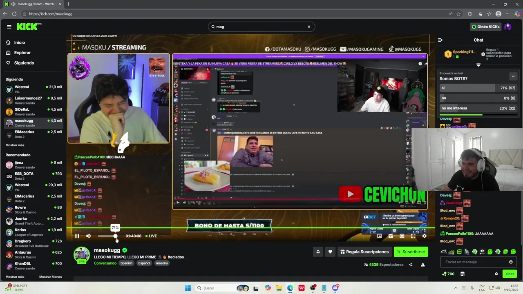523x294 pixels.
Task: Open video player settings gear
Action: tap(424, 236)
